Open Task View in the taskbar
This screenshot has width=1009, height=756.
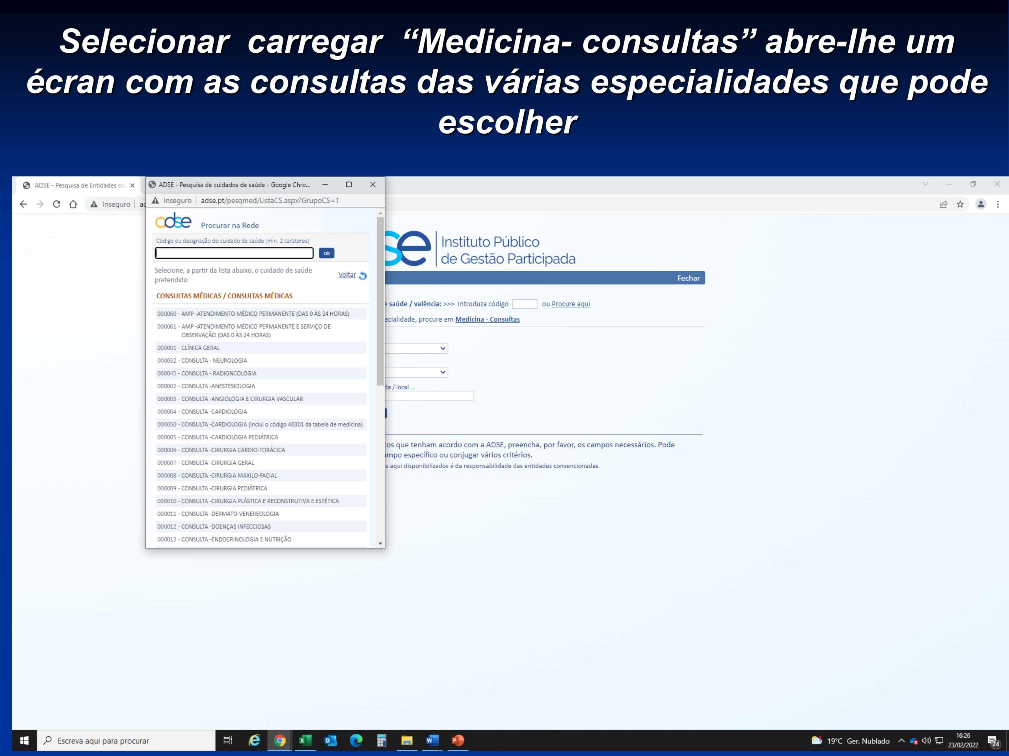point(228,741)
